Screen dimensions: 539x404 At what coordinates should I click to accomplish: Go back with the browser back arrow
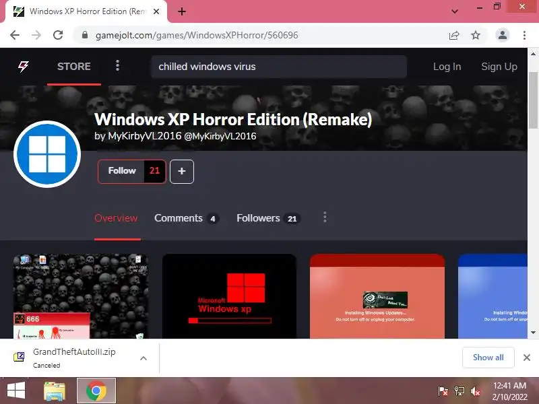(x=15, y=35)
